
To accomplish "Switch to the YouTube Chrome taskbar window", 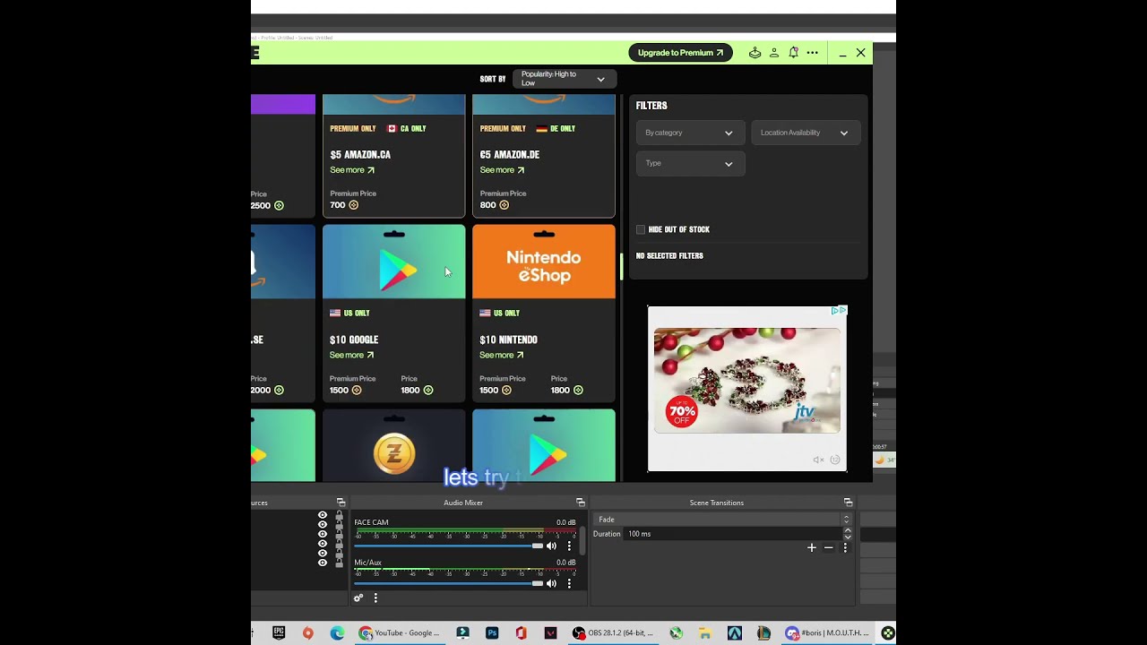I will coord(400,632).
